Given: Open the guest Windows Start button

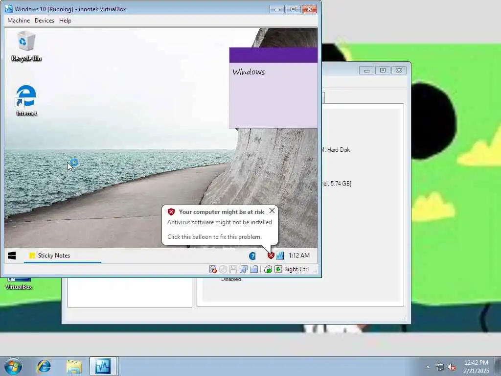Looking at the screenshot, I should point(12,256).
